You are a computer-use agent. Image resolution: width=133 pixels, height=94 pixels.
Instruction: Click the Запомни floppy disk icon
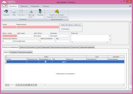point(21,11)
